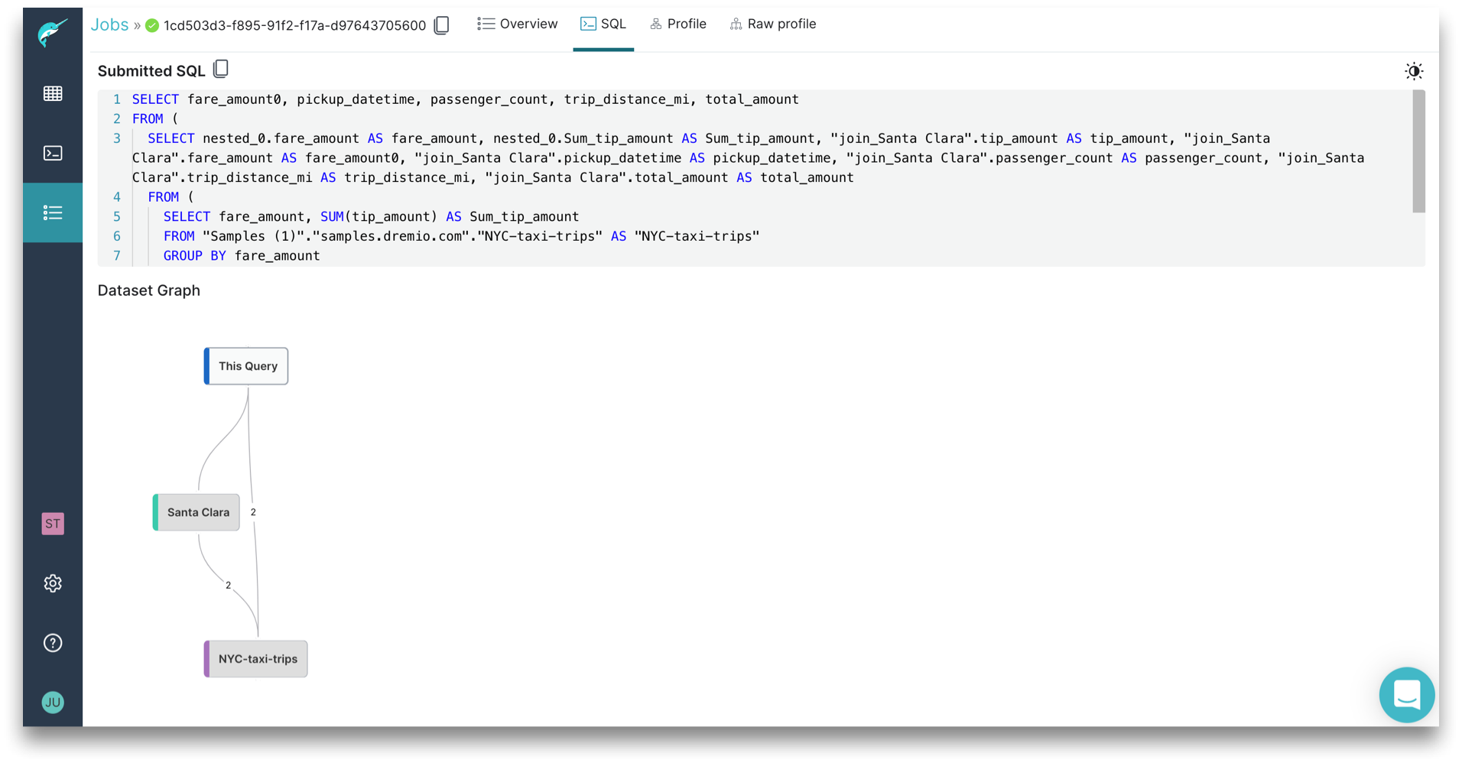The height and width of the screenshot is (766, 1462).
Task: Copy the job ID using the copy icon
Action: tap(441, 24)
